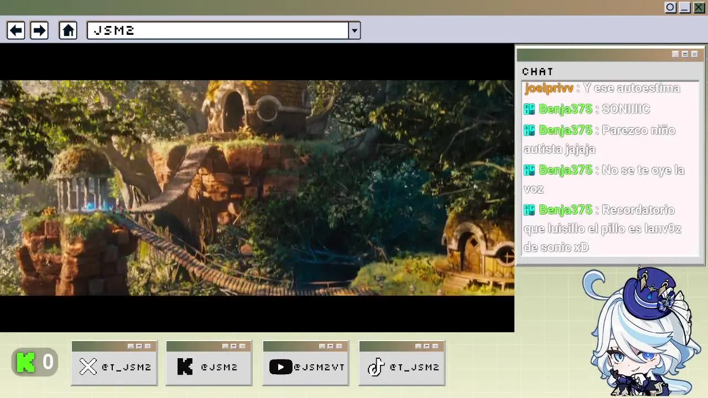
Task: Select username joelprivv in chat
Action: click(x=549, y=88)
